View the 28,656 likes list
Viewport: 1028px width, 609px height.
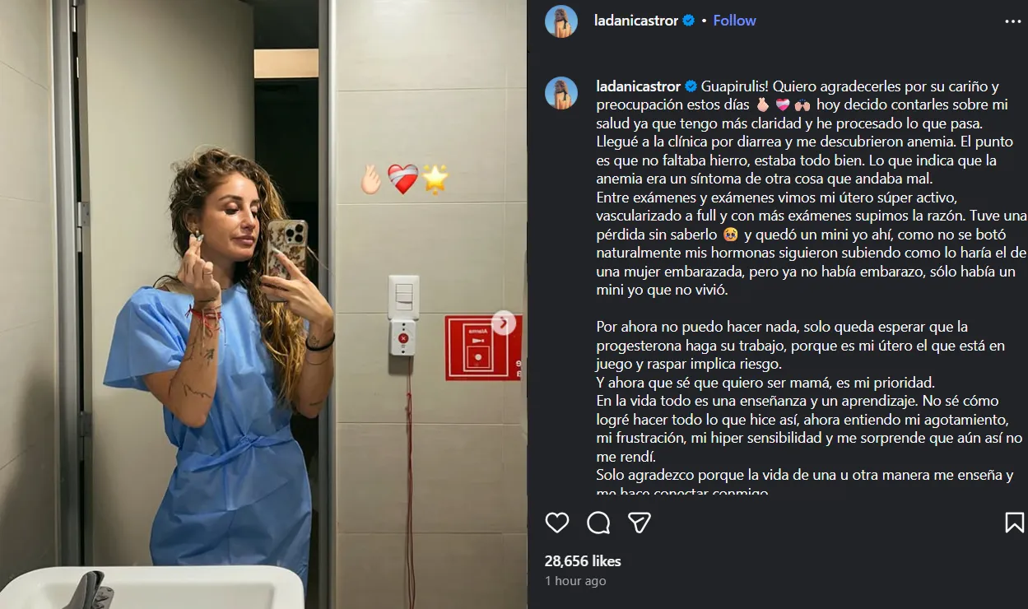click(x=583, y=561)
